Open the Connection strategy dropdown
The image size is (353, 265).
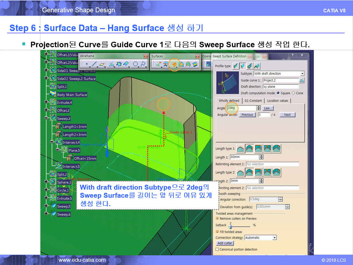click(x=274, y=238)
